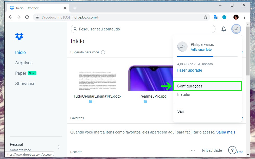Click the Favoritos section heading
This screenshot has width=255, height=159.
[77, 118]
